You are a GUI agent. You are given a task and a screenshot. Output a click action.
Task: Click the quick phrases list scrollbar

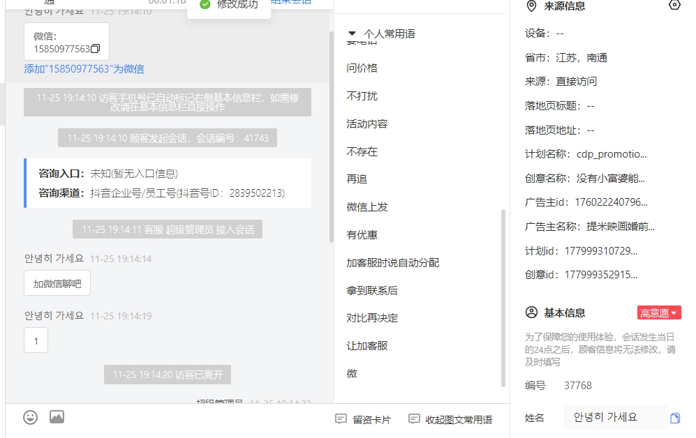click(503, 298)
